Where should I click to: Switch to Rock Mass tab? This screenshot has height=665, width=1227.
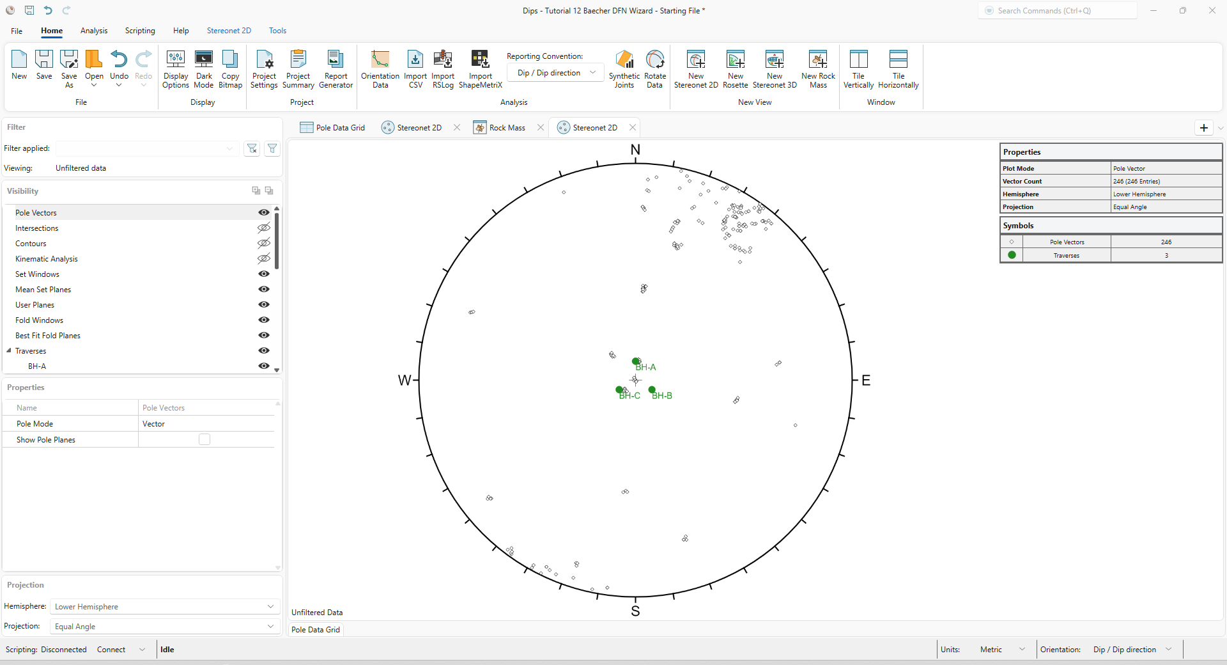click(500, 127)
